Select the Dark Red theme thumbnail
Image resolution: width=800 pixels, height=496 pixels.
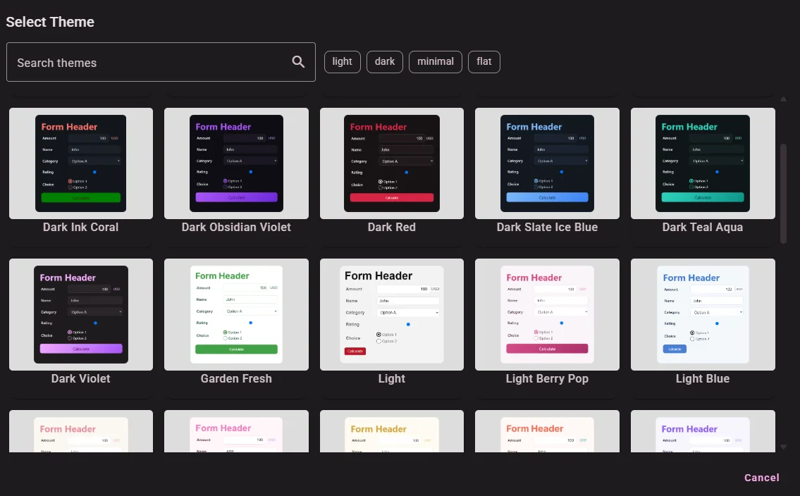[x=392, y=163]
